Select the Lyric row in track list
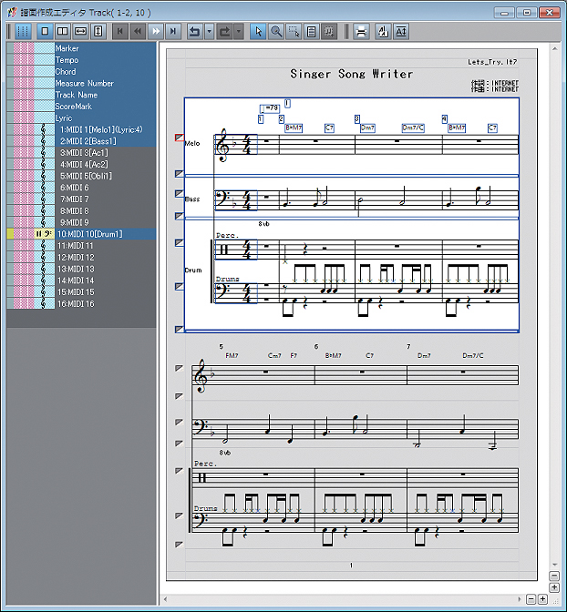 [64, 118]
